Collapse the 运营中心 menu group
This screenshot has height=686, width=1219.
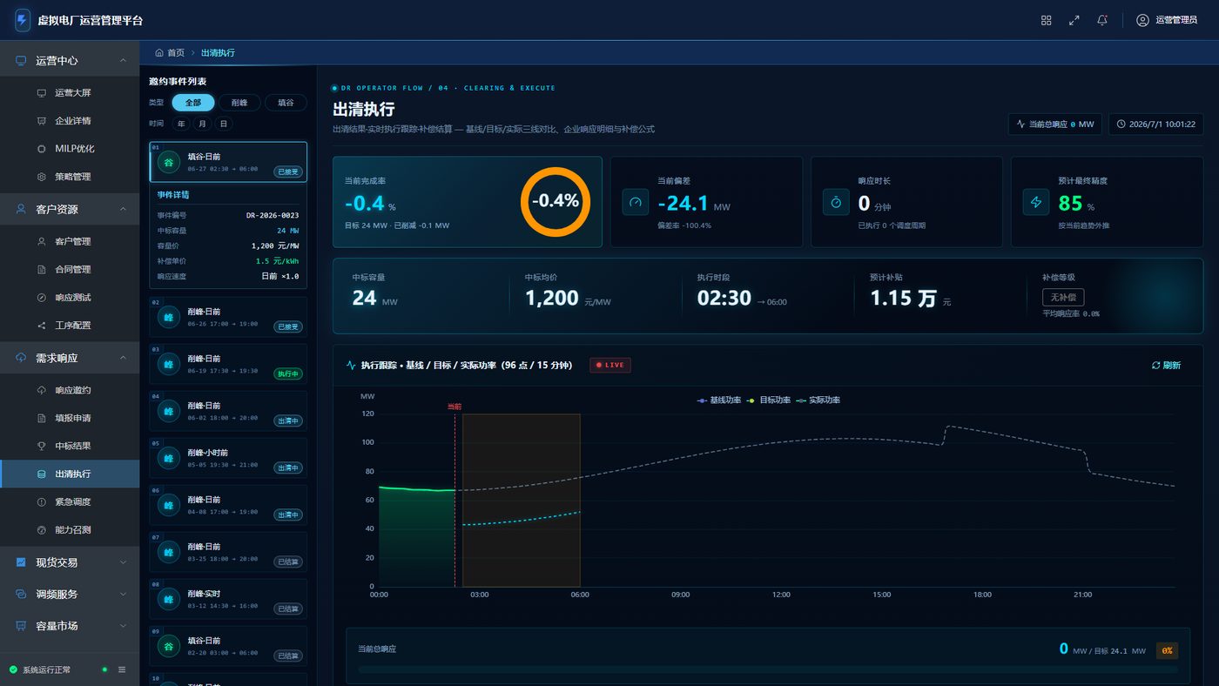[x=70, y=60]
